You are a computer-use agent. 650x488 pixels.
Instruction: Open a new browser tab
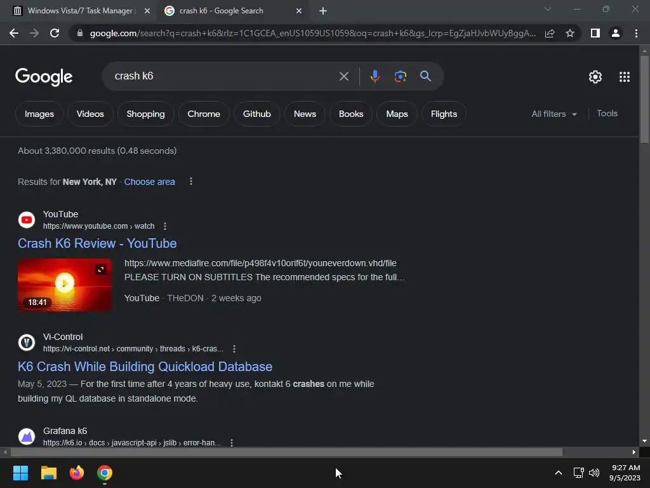tap(323, 11)
